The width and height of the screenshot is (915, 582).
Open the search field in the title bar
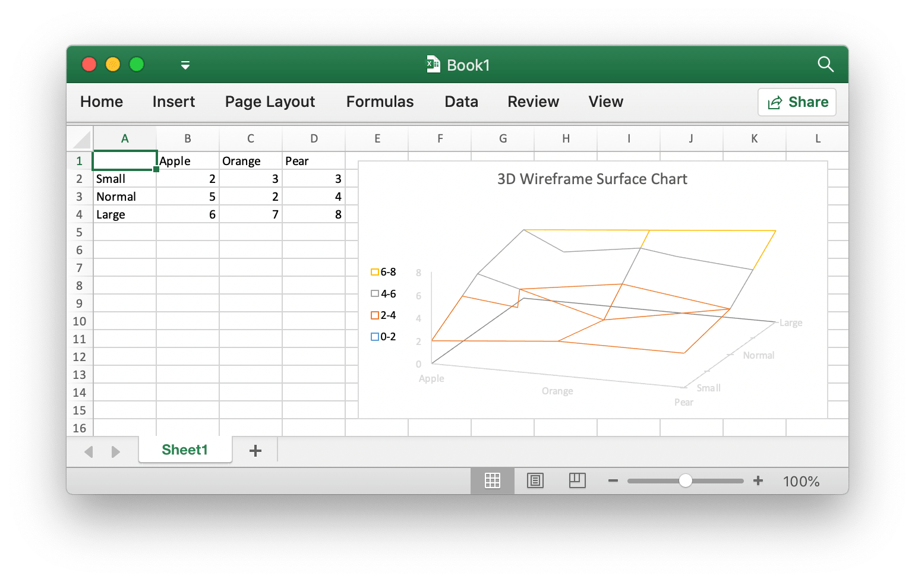pyautogui.click(x=826, y=64)
